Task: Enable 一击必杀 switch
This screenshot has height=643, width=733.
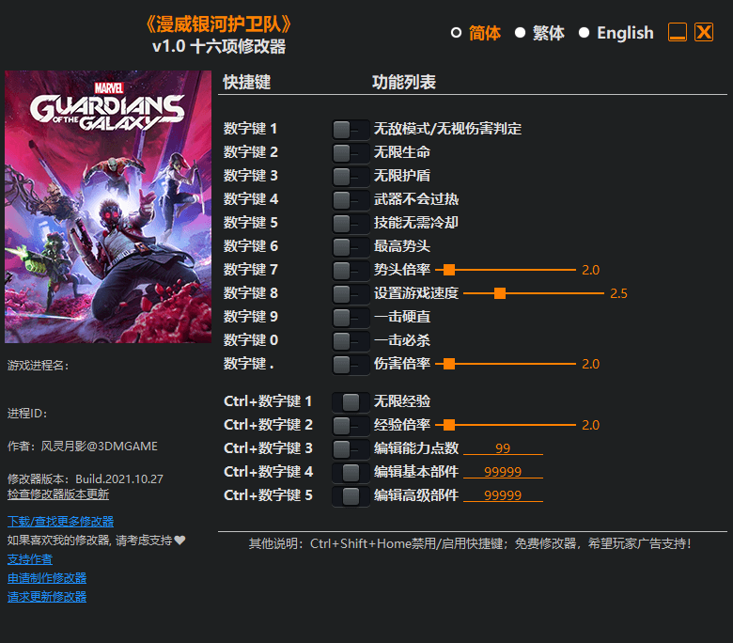Action: click(x=351, y=341)
